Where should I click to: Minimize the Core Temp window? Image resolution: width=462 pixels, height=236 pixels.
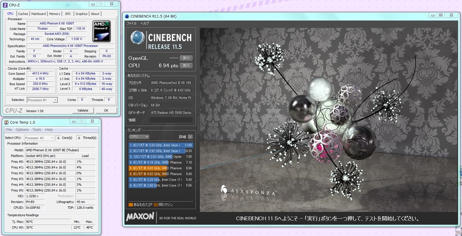pos(74,122)
